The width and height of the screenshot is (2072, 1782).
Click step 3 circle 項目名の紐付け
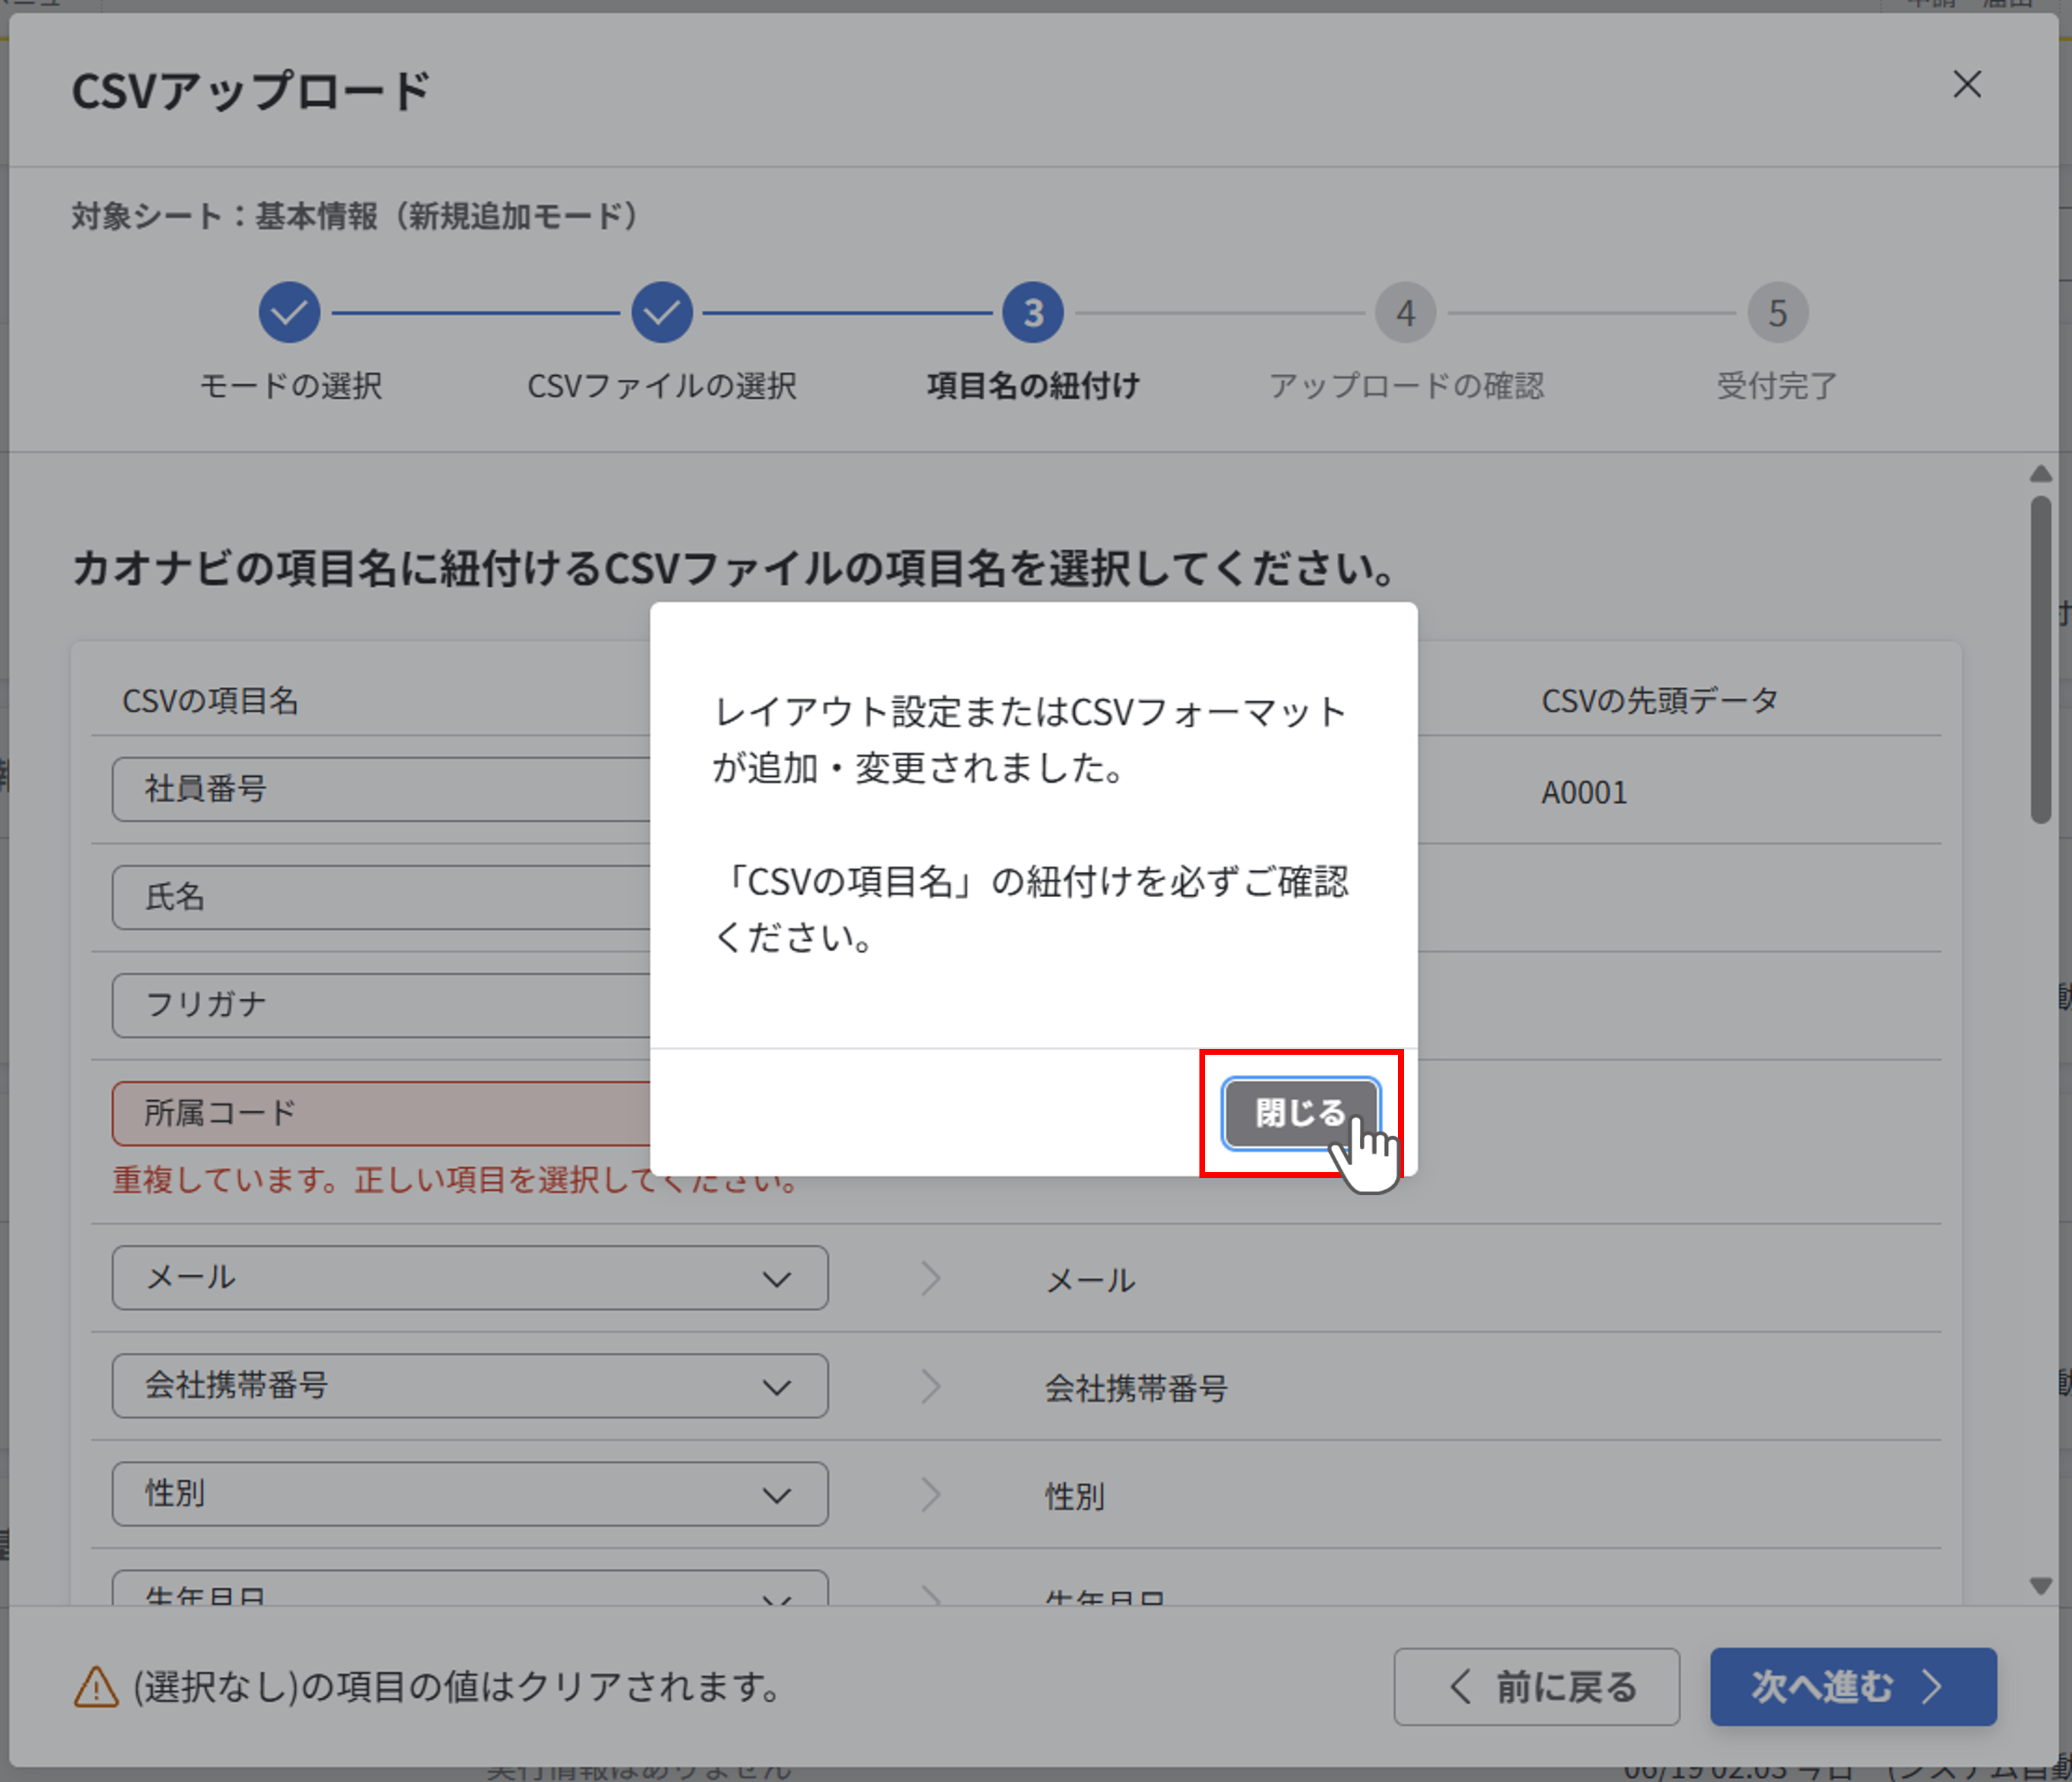[x=1033, y=313]
